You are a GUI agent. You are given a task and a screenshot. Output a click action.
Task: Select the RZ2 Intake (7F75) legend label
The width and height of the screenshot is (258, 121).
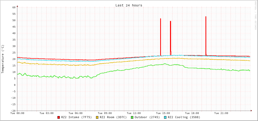pos(76,117)
